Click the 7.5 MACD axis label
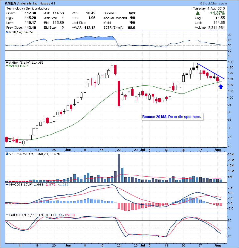The image size is (239, 248). [230, 188]
